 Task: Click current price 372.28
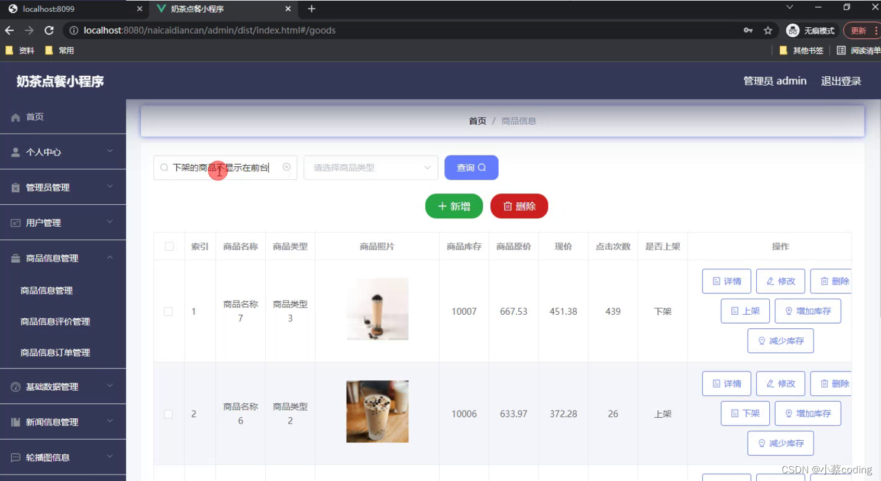pyautogui.click(x=563, y=414)
